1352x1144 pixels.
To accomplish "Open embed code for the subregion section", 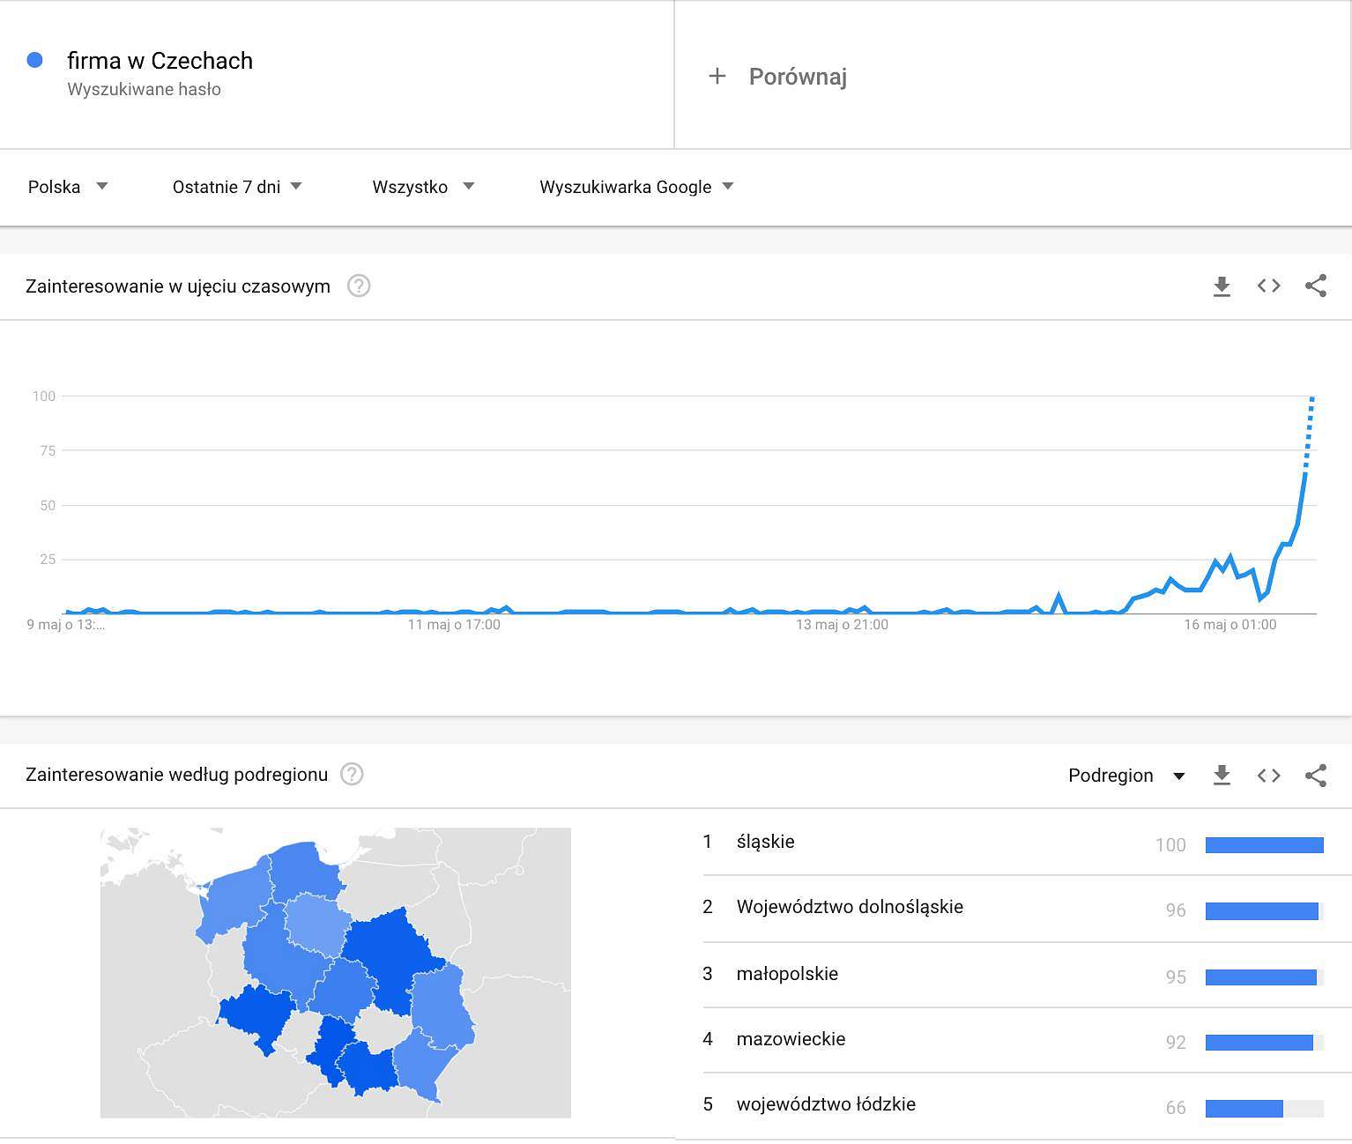I will 1268,776.
